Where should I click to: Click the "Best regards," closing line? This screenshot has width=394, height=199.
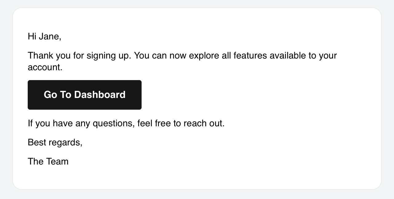pyautogui.click(x=55, y=143)
